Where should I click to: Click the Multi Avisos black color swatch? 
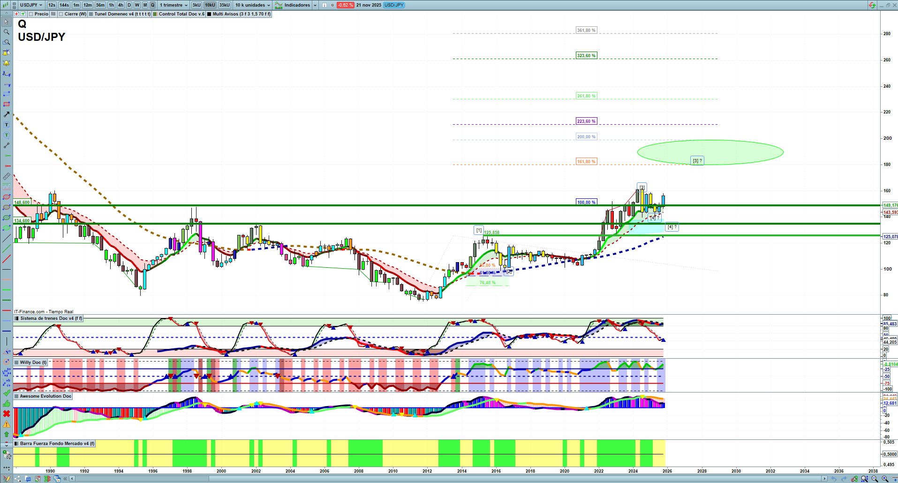click(209, 14)
